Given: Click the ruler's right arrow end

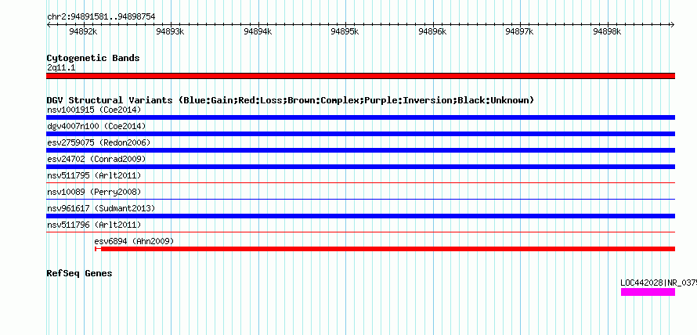Looking at the screenshot, I should click(x=673, y=25).
